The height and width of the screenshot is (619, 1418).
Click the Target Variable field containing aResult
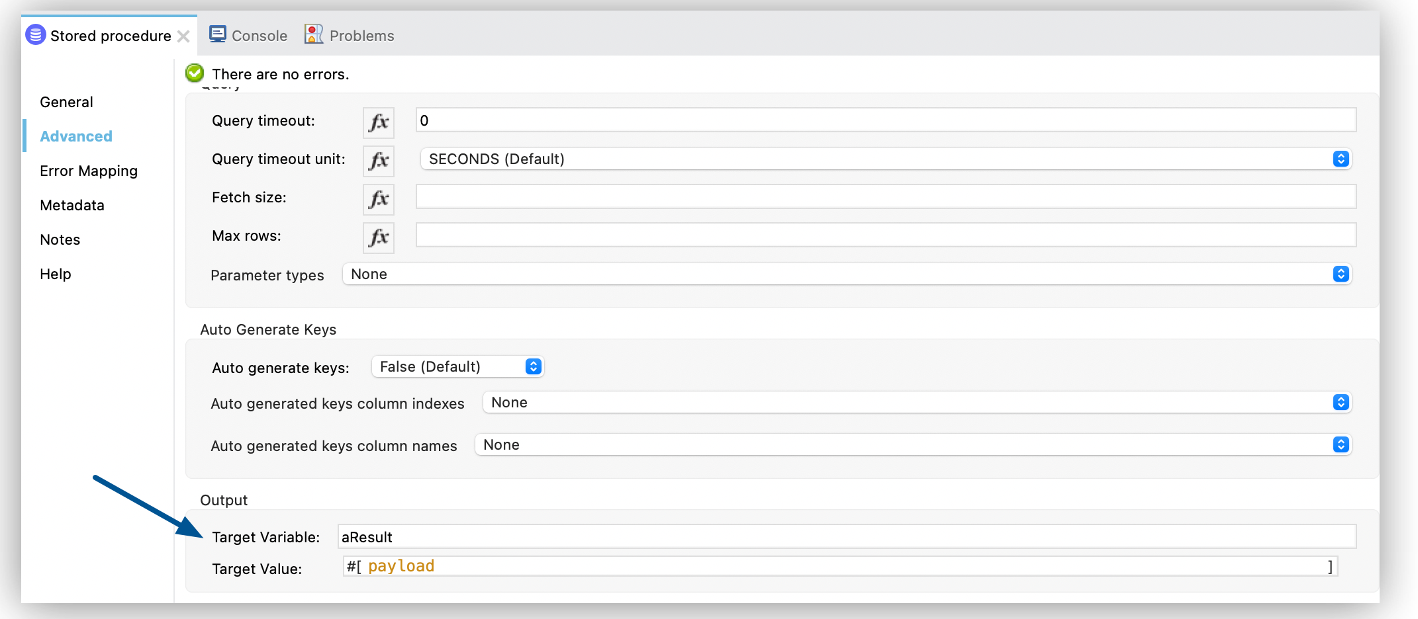pos(596,537)
